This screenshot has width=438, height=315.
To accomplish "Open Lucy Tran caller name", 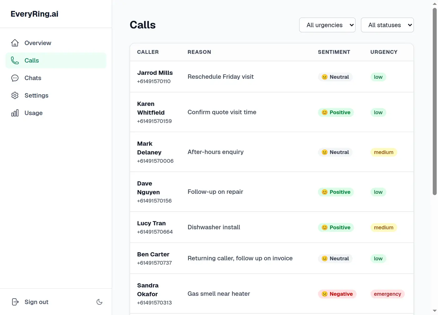I will coord(151,223).
